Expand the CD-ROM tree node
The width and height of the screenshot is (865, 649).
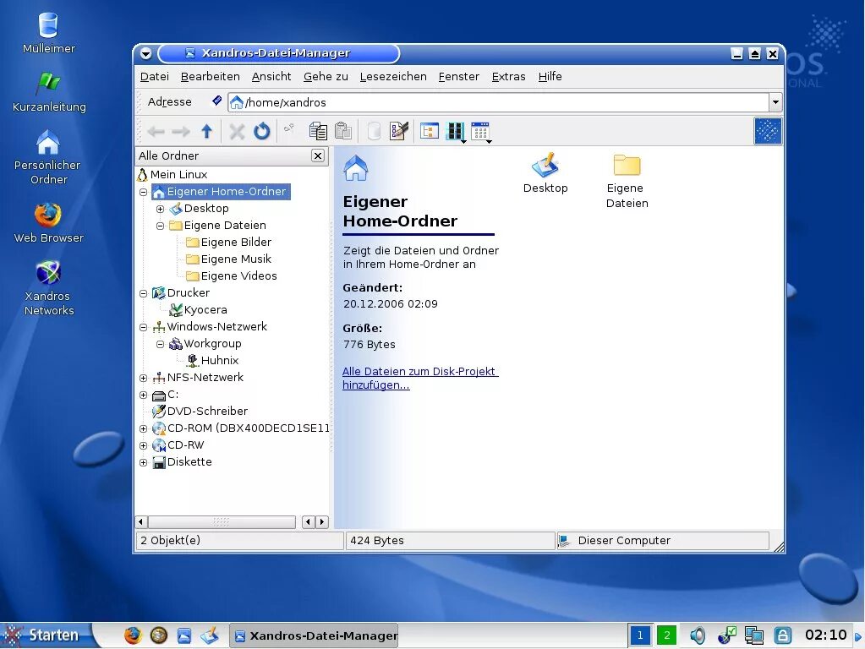pyautogui.click(x=144, y=428)
